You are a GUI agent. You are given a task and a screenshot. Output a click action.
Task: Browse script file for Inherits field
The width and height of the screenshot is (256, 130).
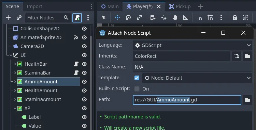click(247, 56)
